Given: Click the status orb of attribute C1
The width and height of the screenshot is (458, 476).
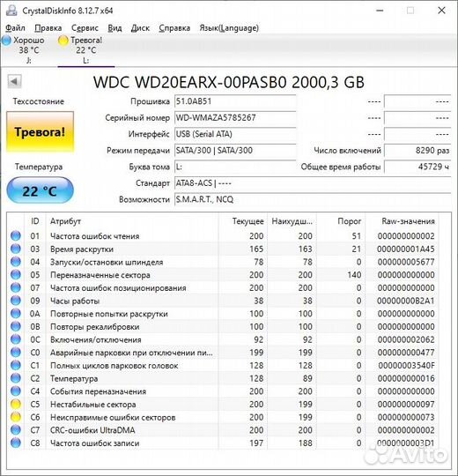Looking at the screenshot, I should tap(16, 365).
